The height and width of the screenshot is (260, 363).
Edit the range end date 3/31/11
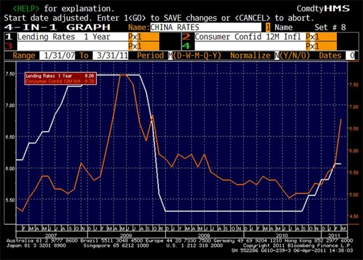click(111, 56)
